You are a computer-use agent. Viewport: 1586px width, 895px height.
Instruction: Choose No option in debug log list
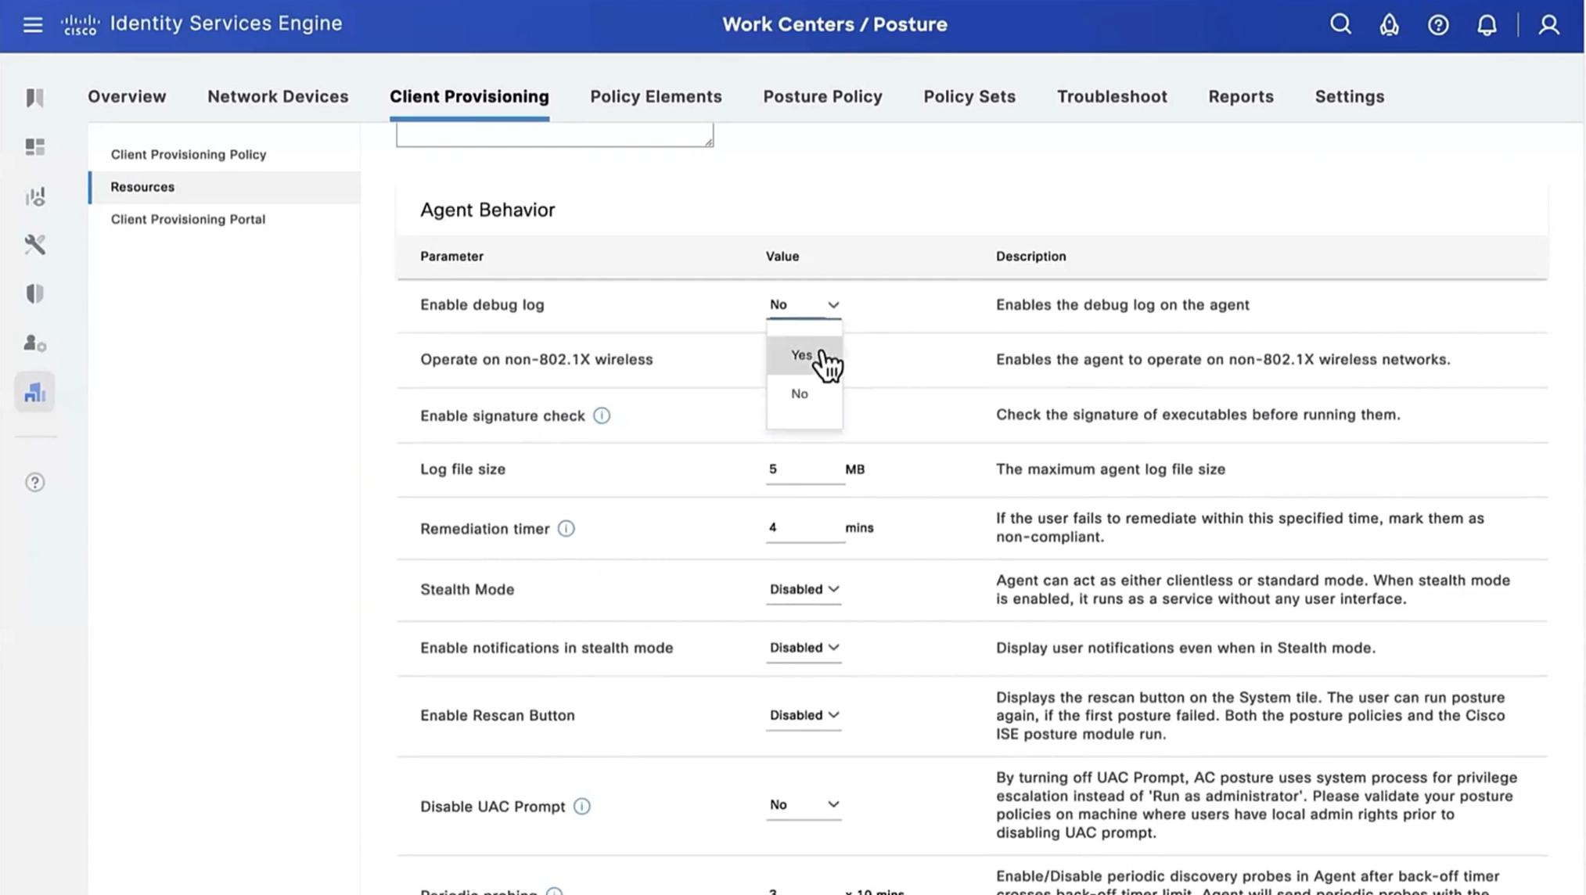click(799, 394)
